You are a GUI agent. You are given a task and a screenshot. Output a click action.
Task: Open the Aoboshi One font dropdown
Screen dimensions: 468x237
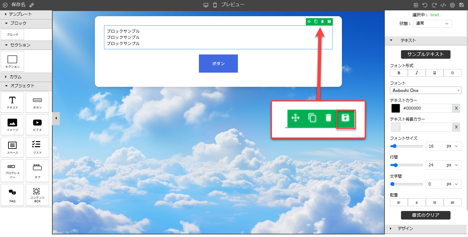tap(425, 90)
